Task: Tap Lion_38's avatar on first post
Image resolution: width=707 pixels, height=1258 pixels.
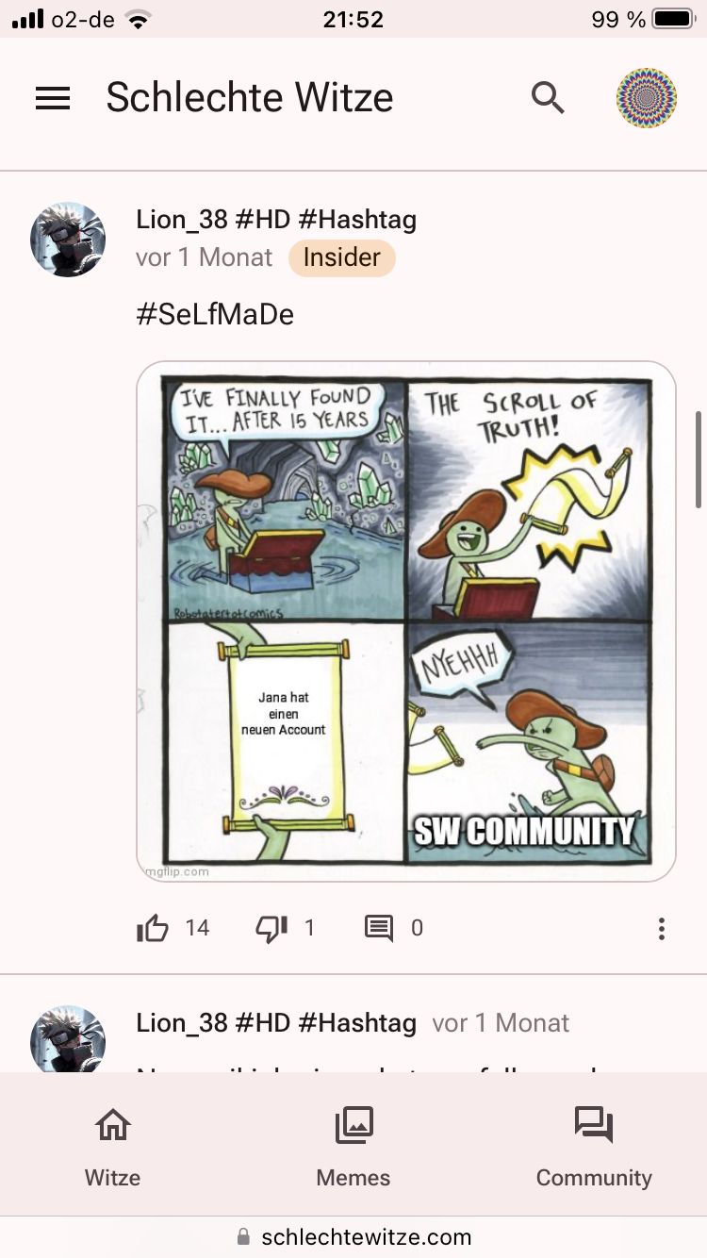Action: pyautogui.click(x=68, y=240)
